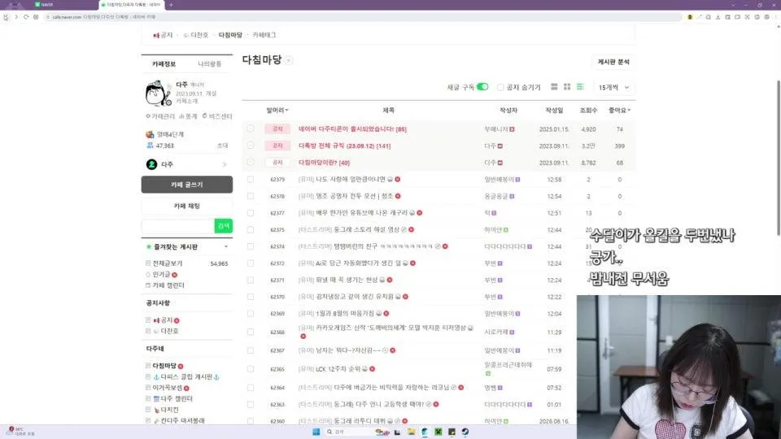The width and height of the screenshot is (781, 439).
Task: Click the new tab plus button
Action: [171, 5]
